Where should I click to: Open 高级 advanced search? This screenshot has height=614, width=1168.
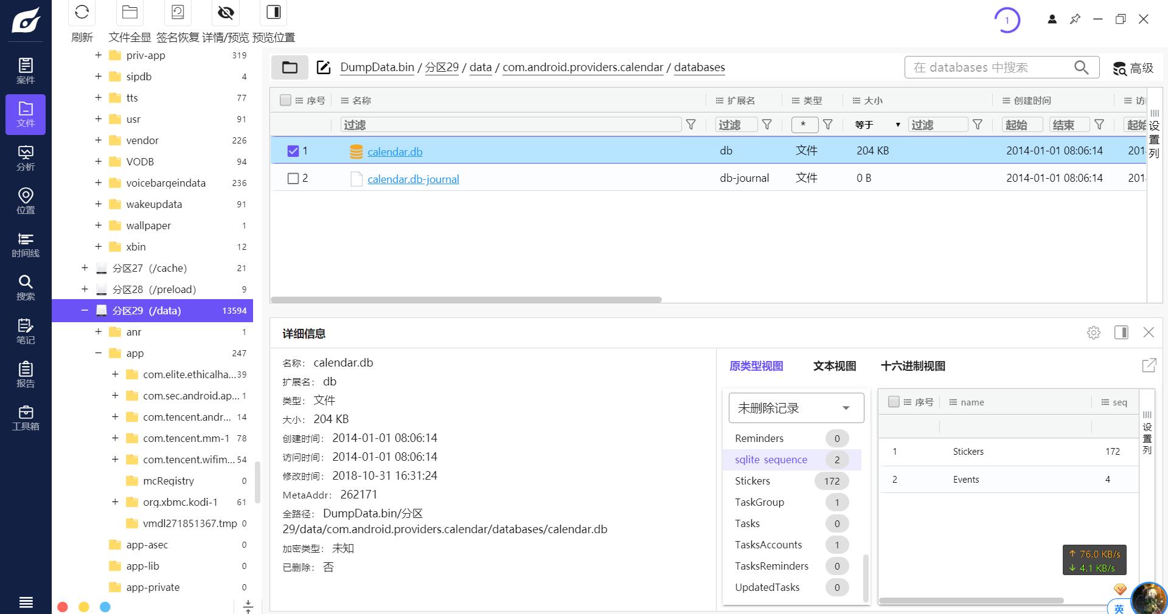[x=1133, y=68]
